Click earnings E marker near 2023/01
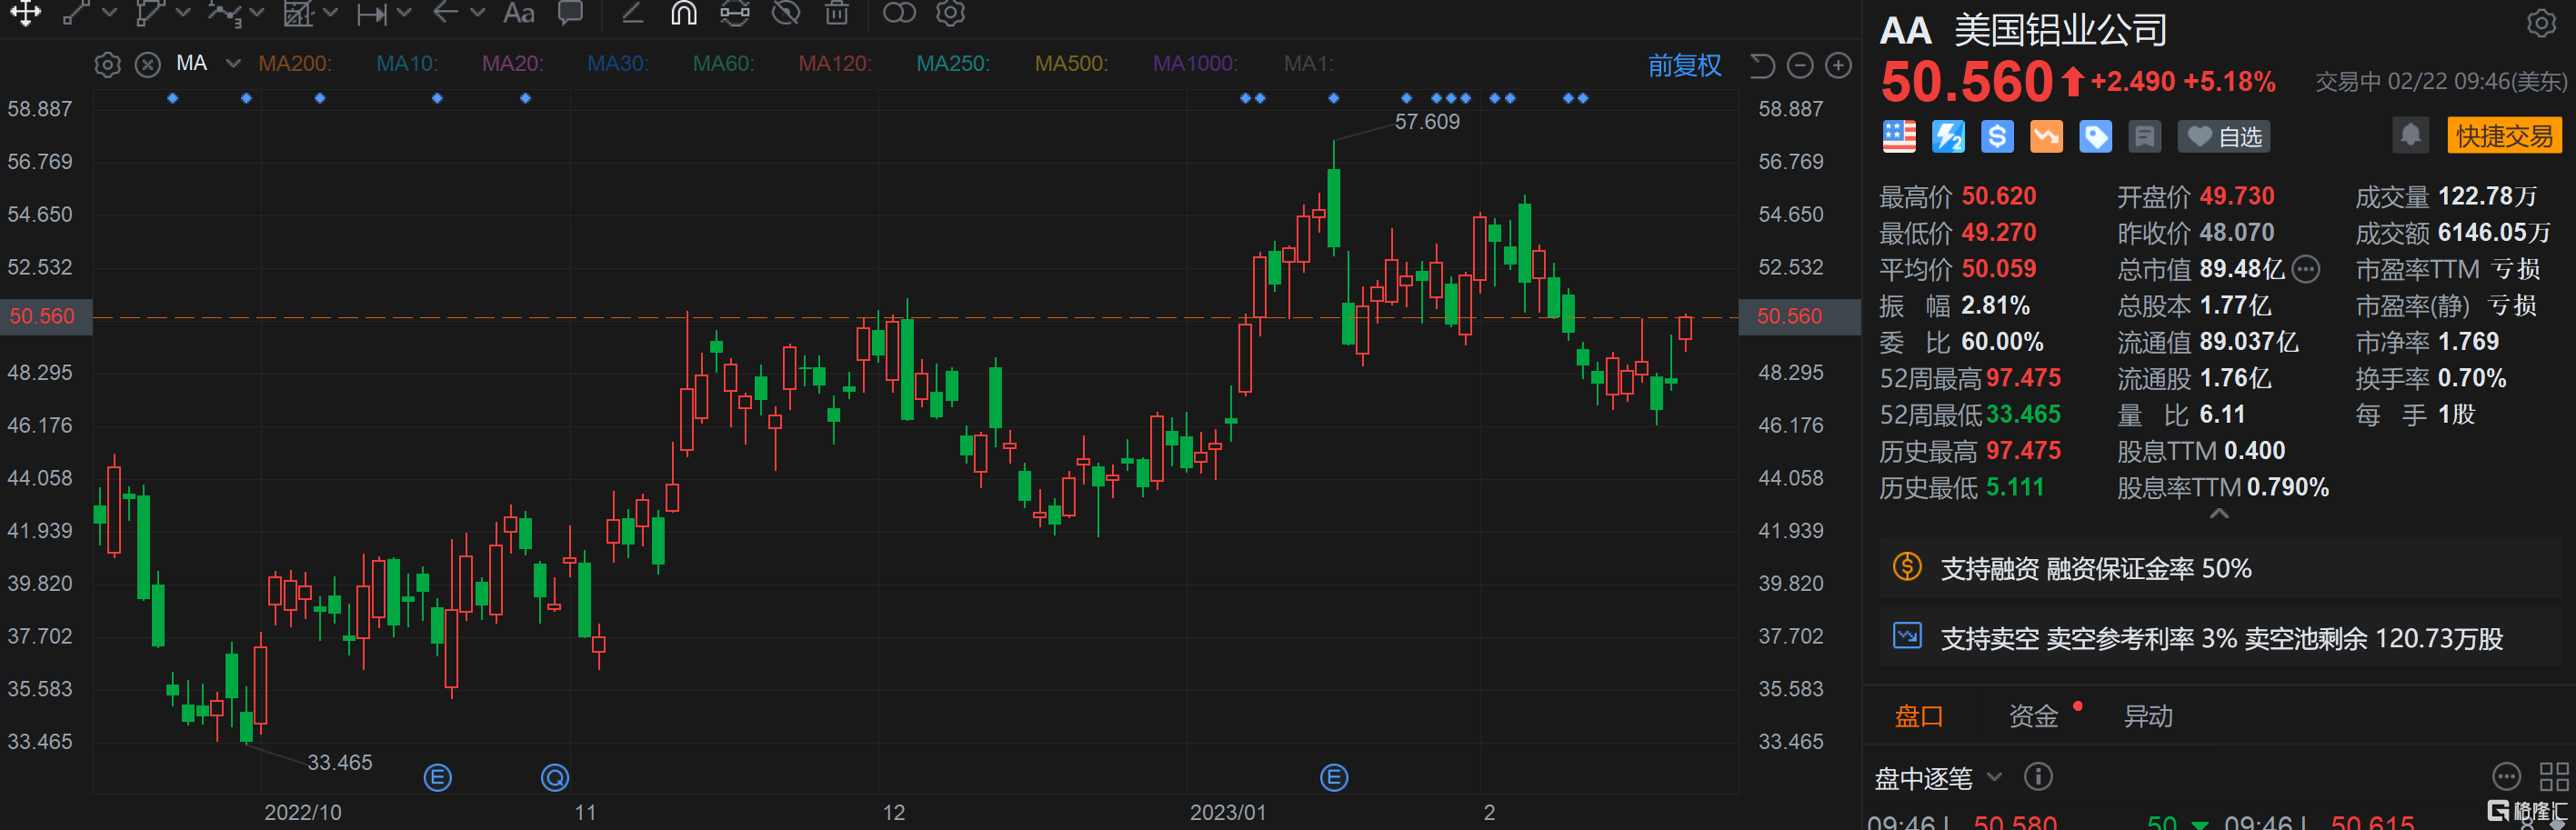The width and height of the screenshot is (2576, 830). [x=1333, y=777]
